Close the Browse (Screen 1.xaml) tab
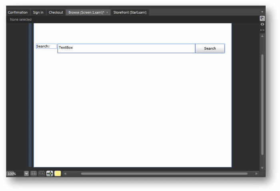The height and width of the screenshot is (191, 280). (x=107, y=12)
